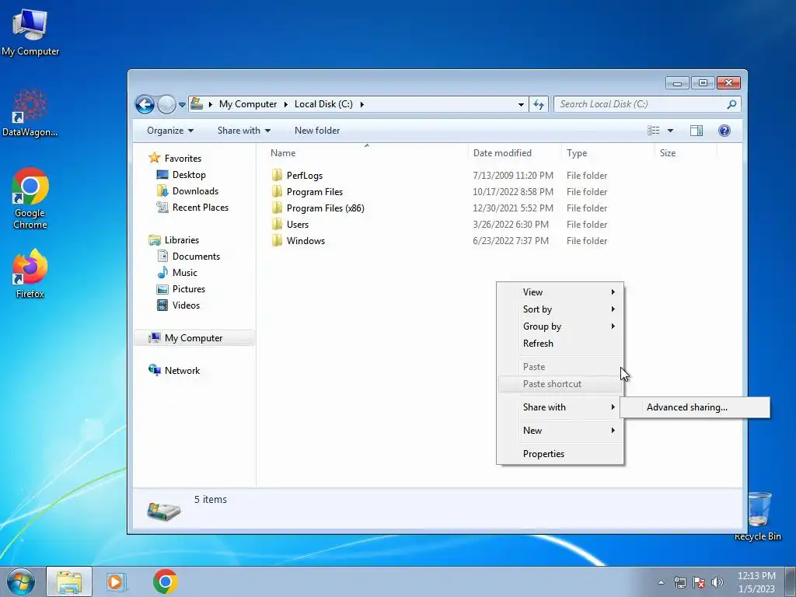This screenshot has height=597, width=796.
Task: Expand arrow after My Computer breadcrumb
Action: (x=286, y=105)
